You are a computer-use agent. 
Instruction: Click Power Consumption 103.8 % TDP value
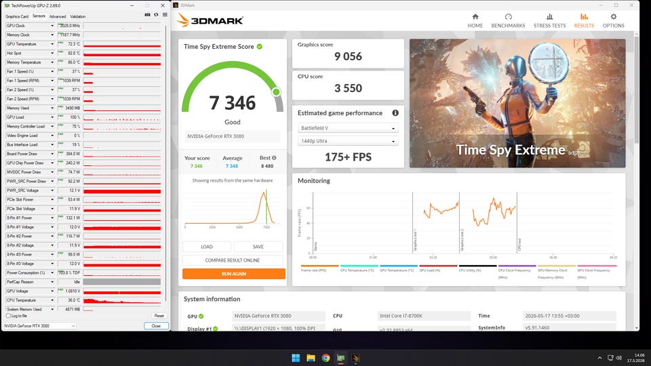pos(69,272)
